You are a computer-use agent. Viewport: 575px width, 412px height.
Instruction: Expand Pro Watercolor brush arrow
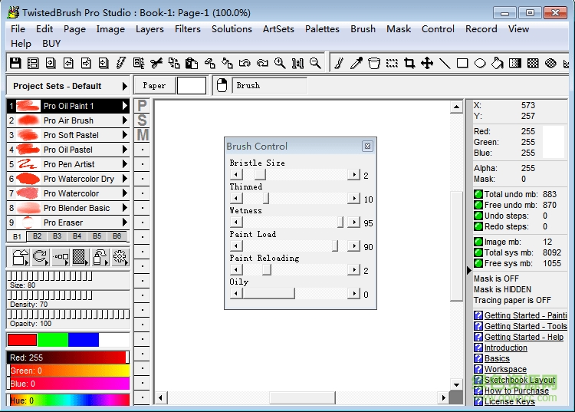point(124,193)
